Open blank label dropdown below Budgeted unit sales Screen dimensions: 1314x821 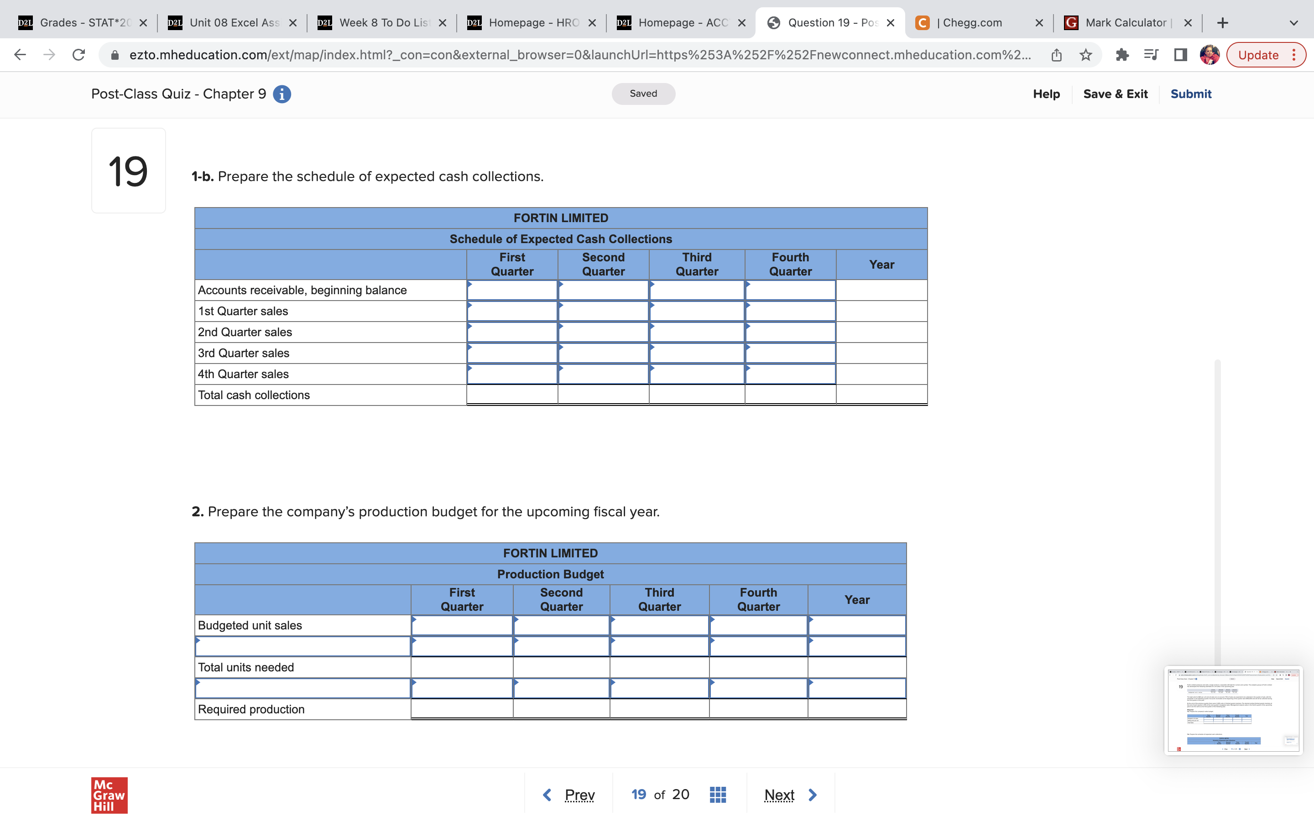click(302, 646)
